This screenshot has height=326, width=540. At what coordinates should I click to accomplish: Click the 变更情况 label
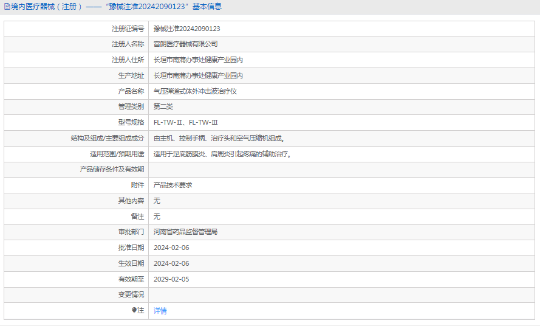131,294
